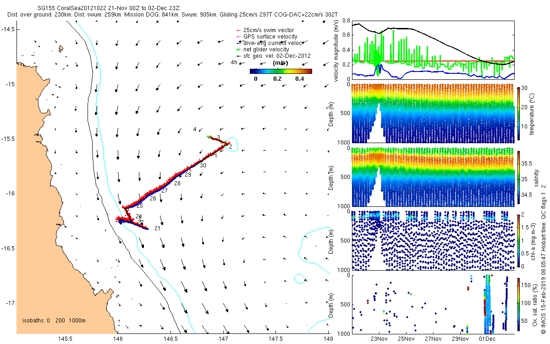Click day label '21' at the track start
The width and height of the screenshot is (550, 344).
157,228
